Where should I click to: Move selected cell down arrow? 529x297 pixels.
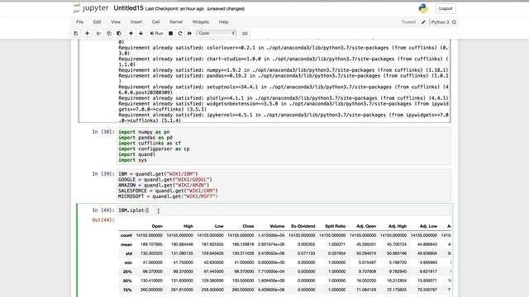pos(141,33)
